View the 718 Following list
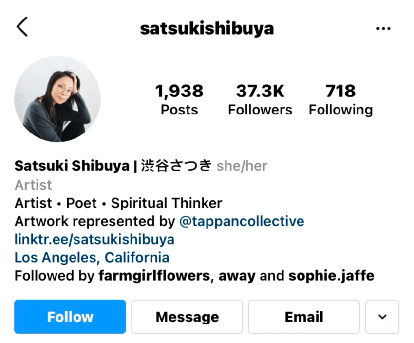The height and width of the screenshot is (343, 414). [x=340, y=100]
